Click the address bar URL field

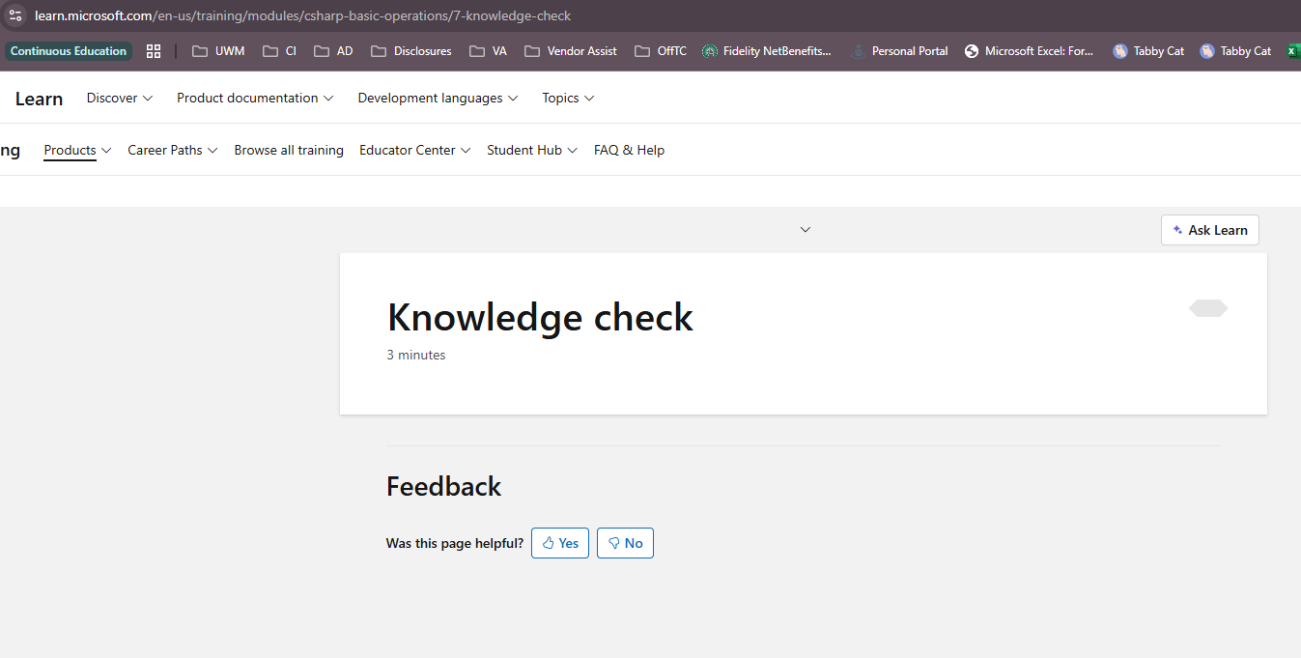[302, 15]
